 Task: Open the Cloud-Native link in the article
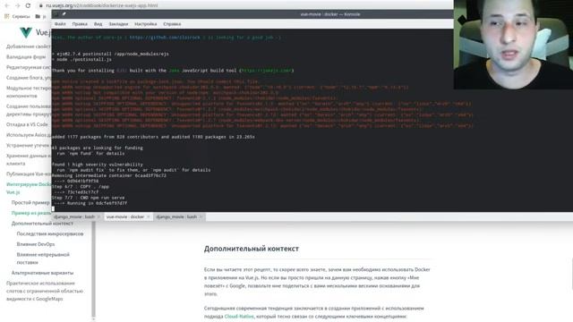click(x=239, y=316)
